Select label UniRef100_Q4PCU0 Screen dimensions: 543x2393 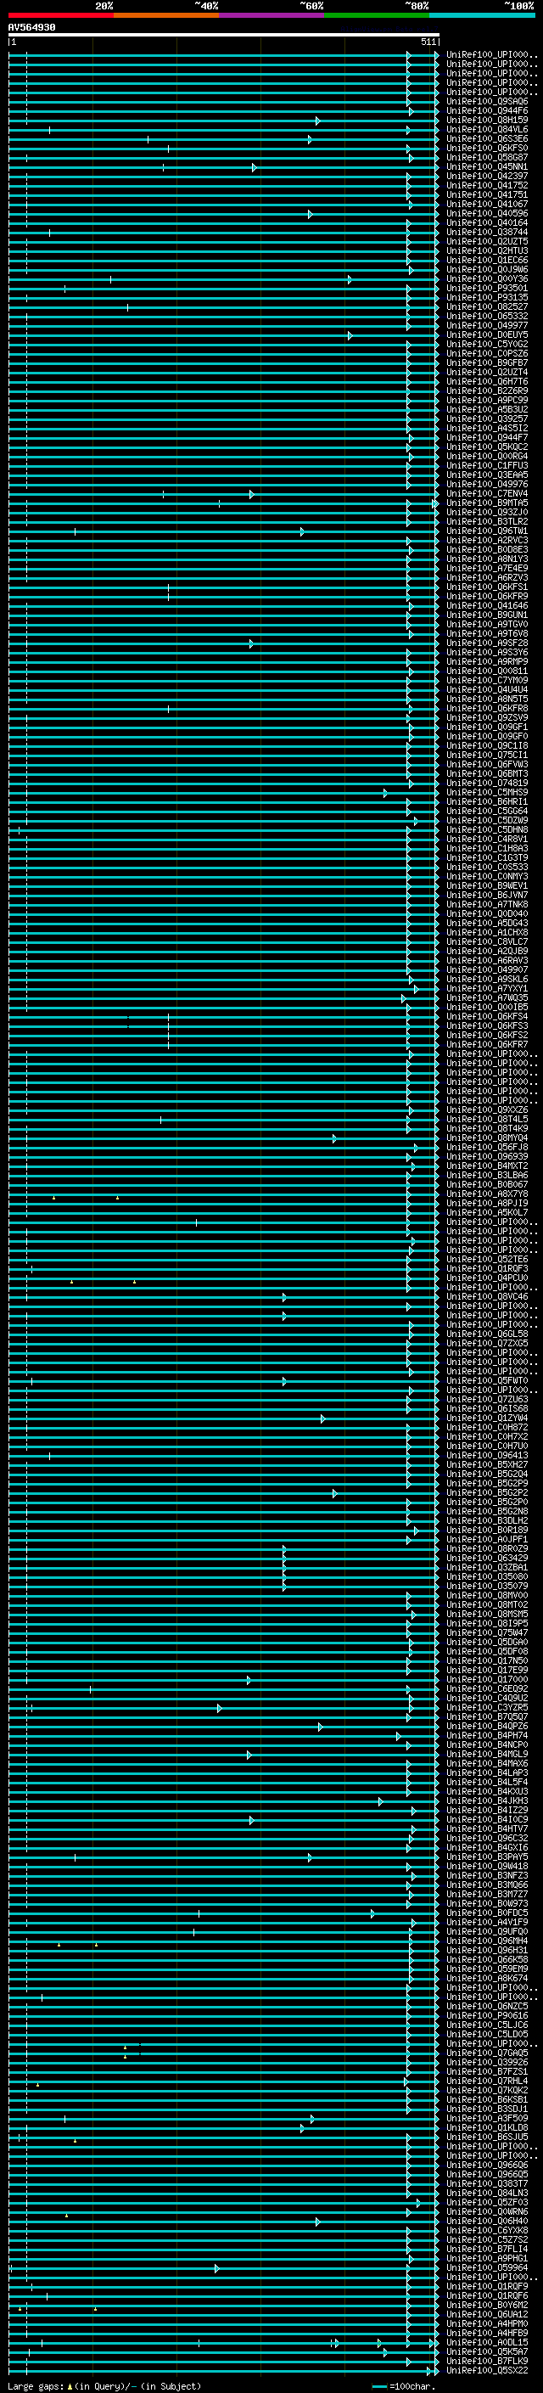[x=487, y=1278]
